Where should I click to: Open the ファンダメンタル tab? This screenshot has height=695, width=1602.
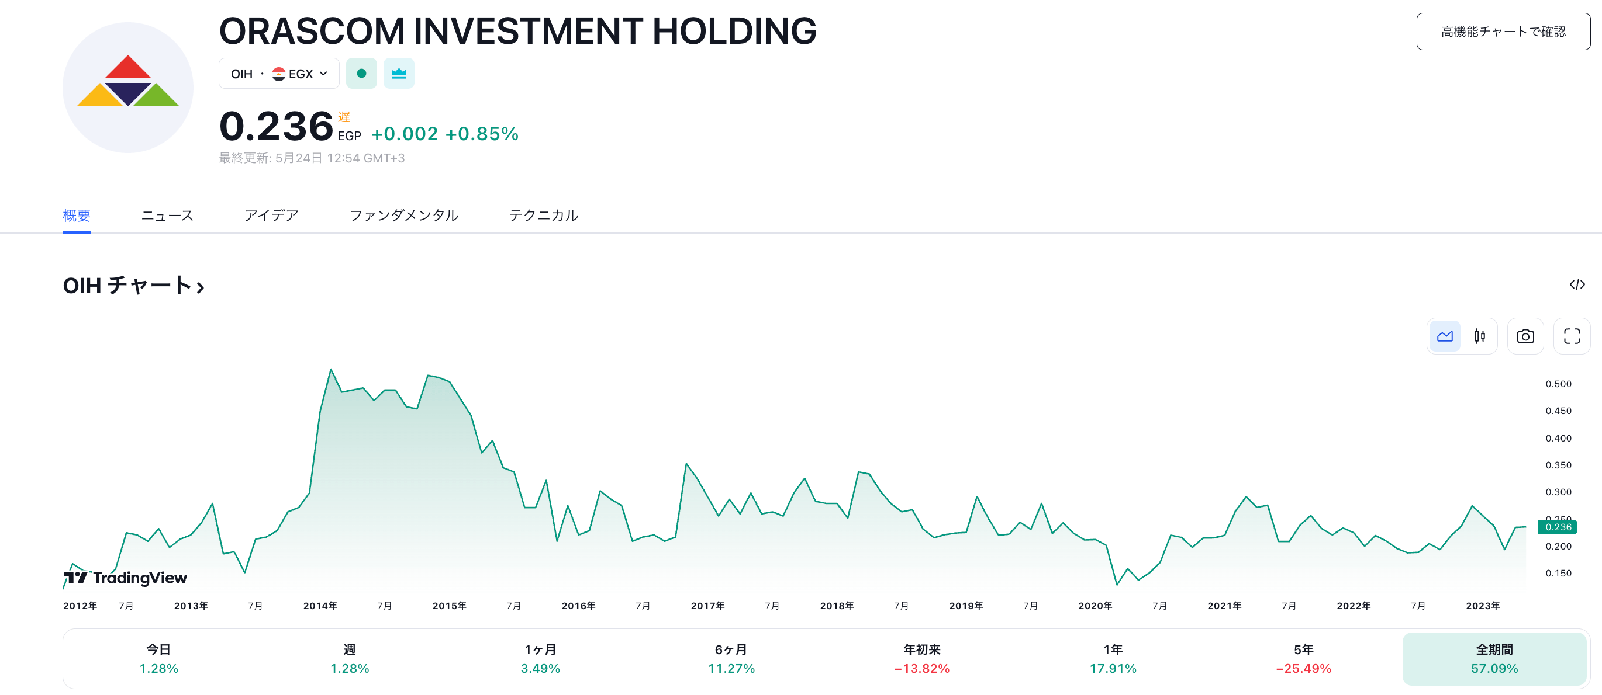[403, 215]
